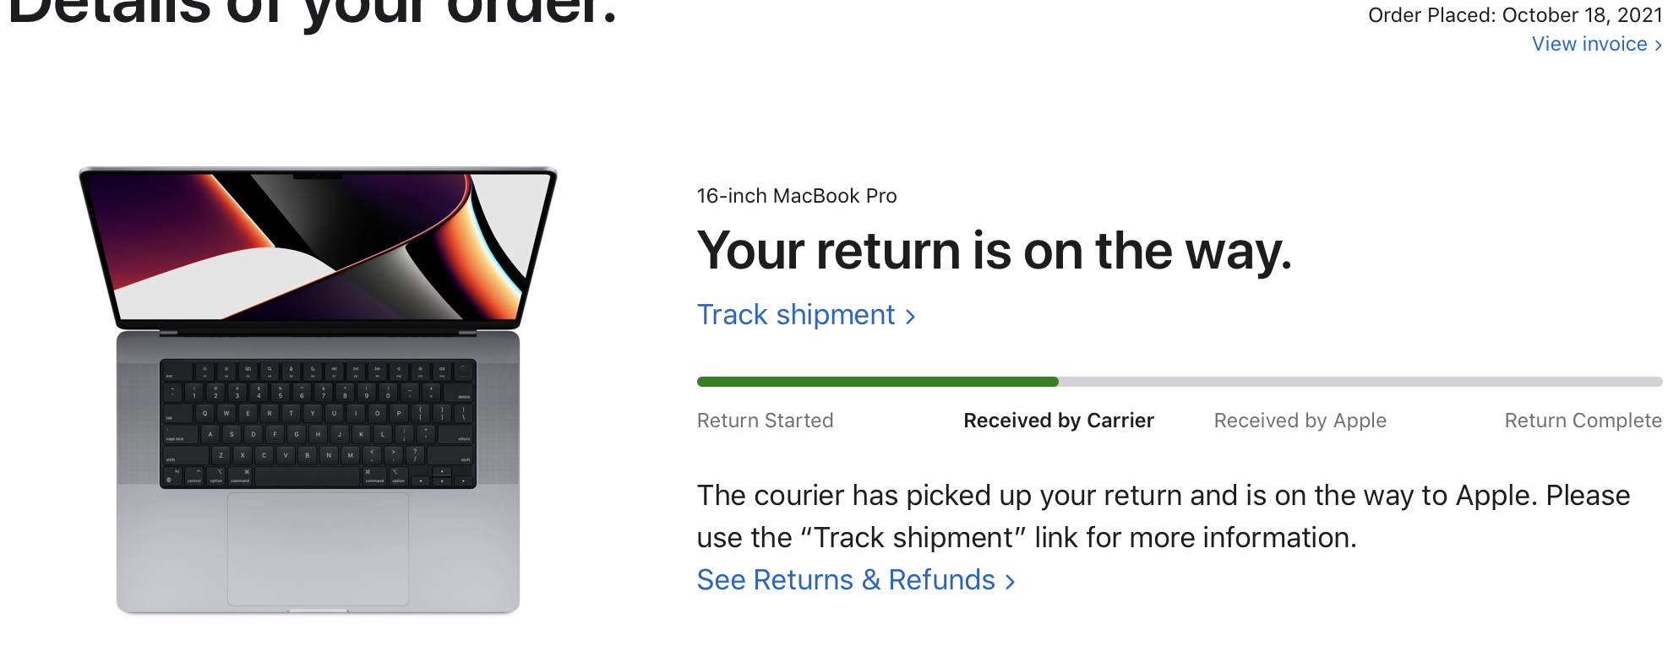The width and height of the screenshot is (1668, 657).
Task: Click the arrow after Track shipment
Action: tap(910, 317)
